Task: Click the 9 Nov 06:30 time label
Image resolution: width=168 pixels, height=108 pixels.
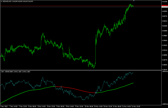Action: (x=60, y=106)
